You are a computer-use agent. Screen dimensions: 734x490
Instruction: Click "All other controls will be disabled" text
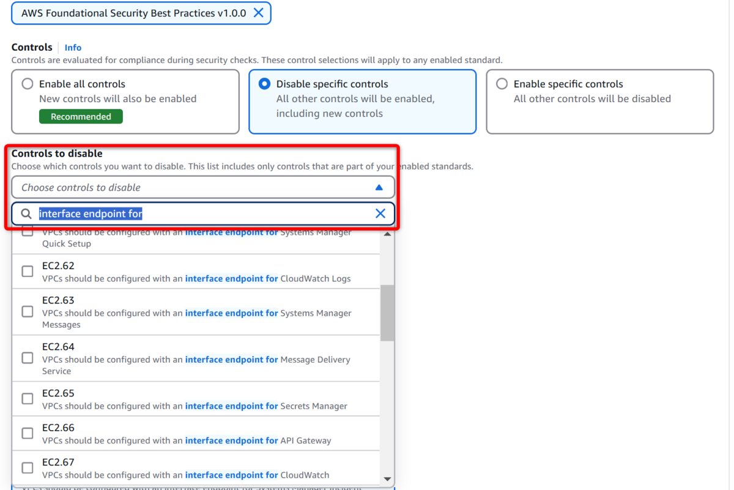tap(592, 98)
